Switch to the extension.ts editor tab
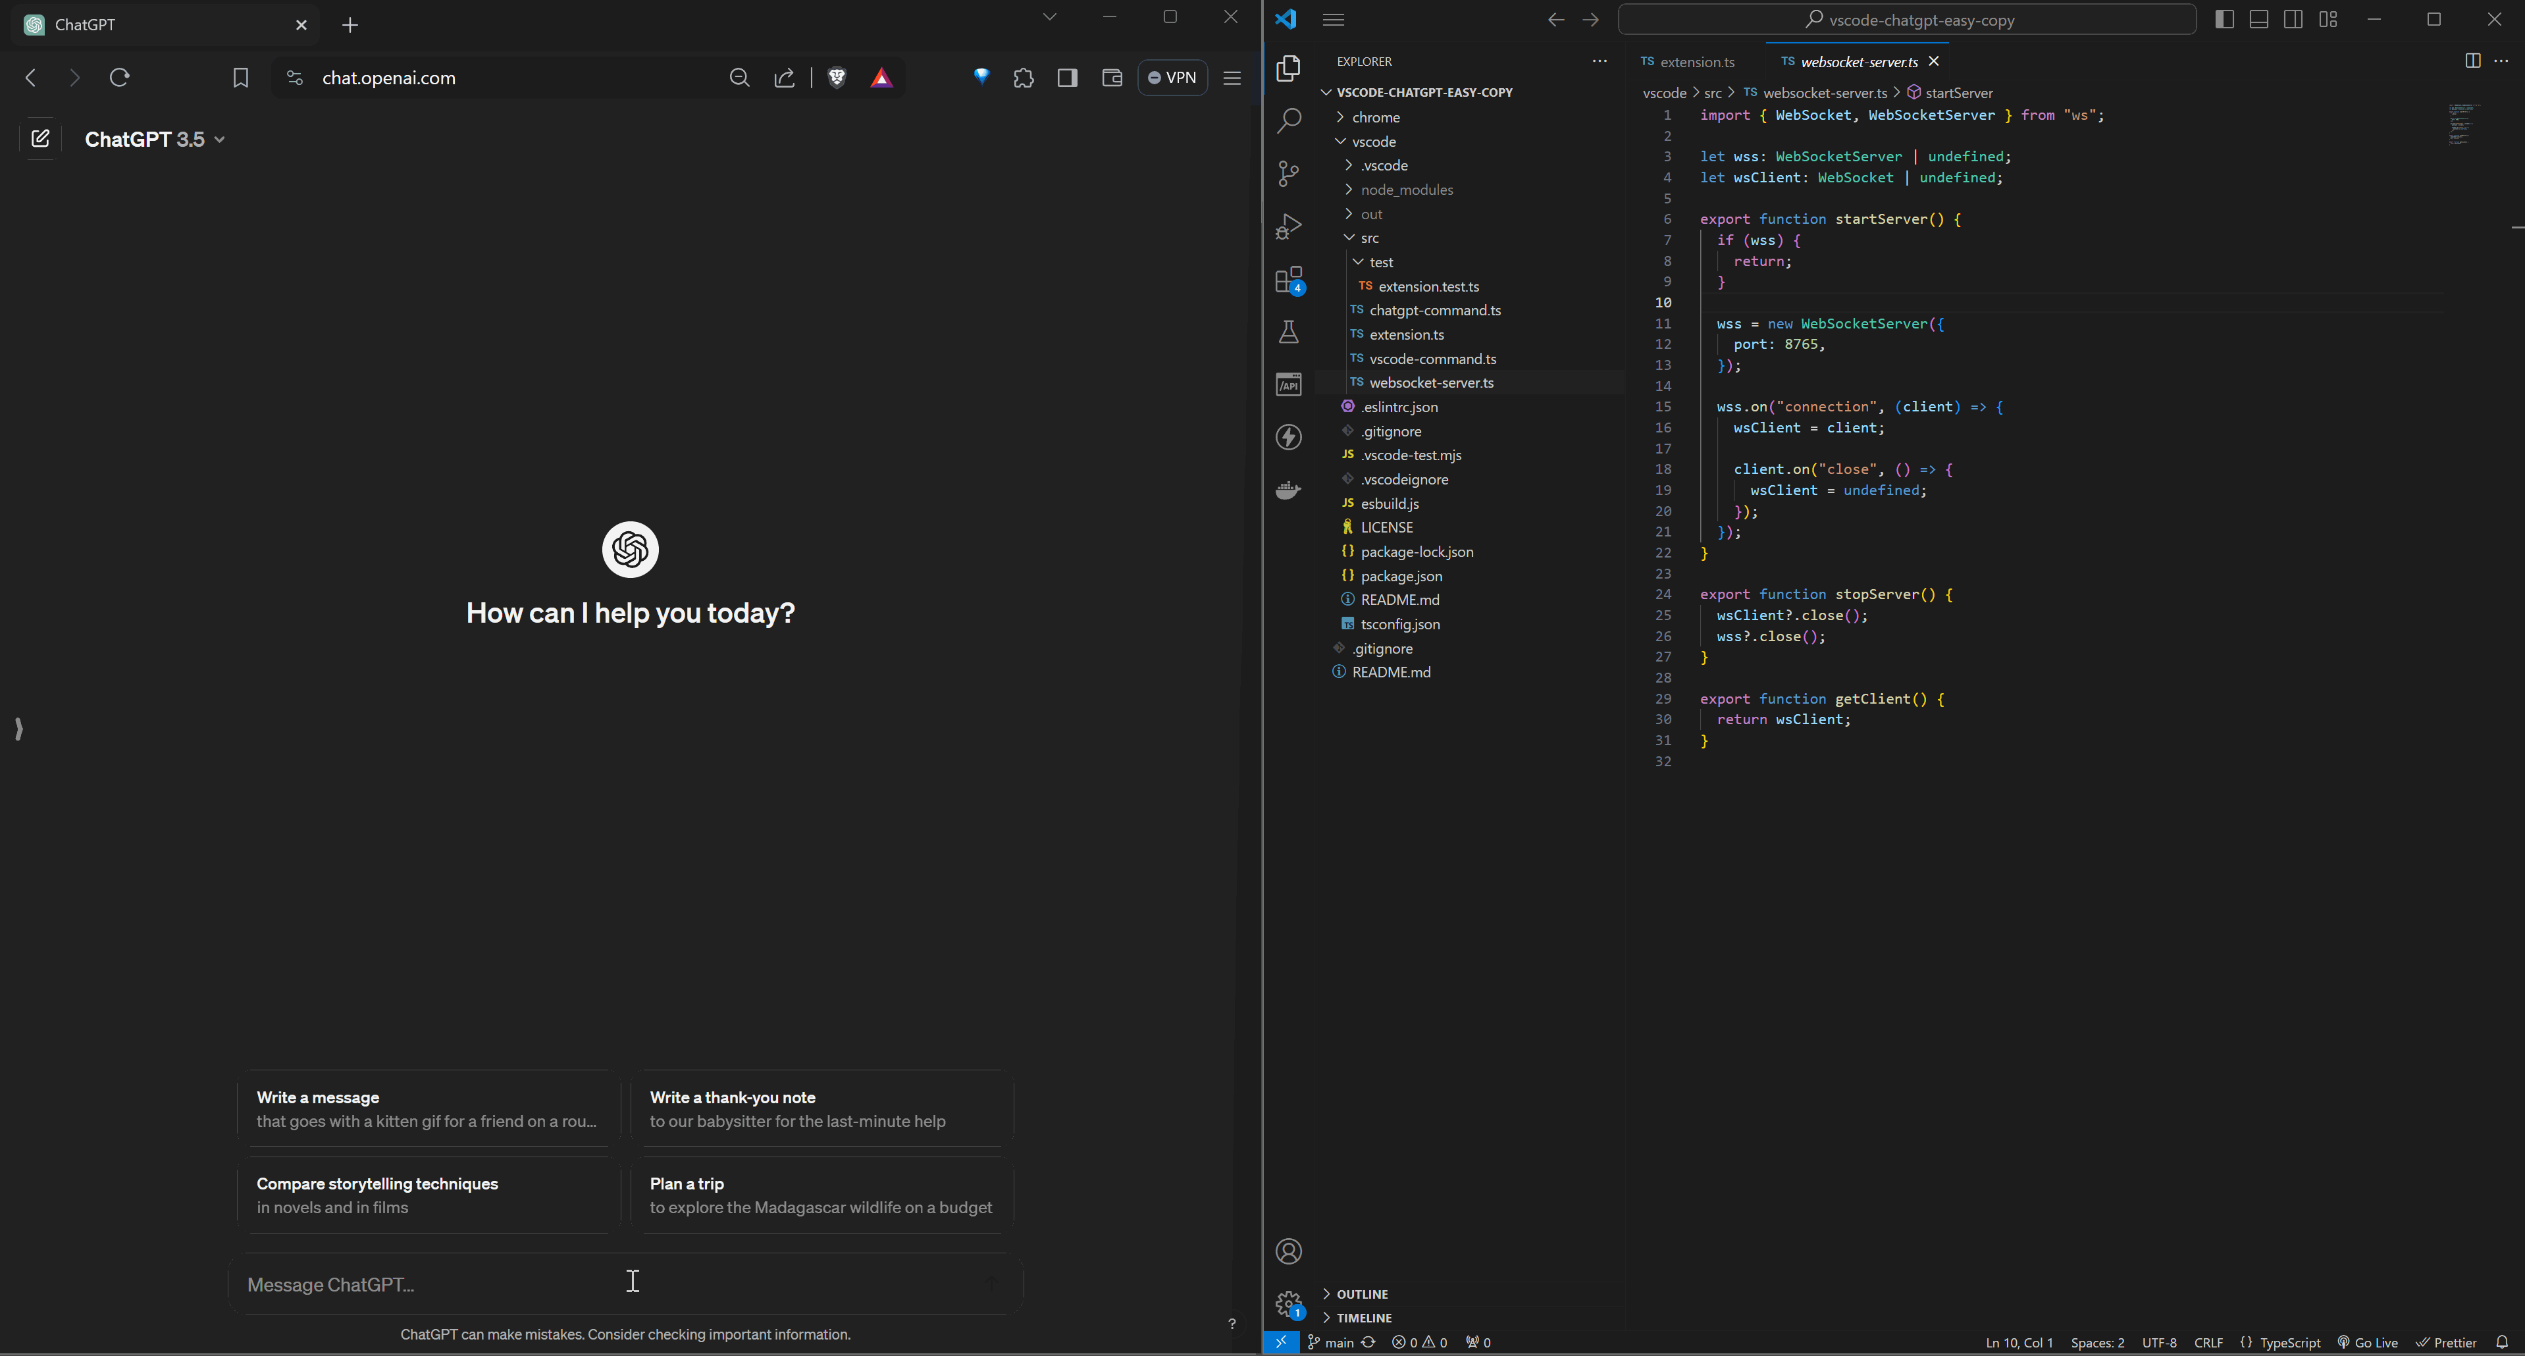 pos(1696,62)
